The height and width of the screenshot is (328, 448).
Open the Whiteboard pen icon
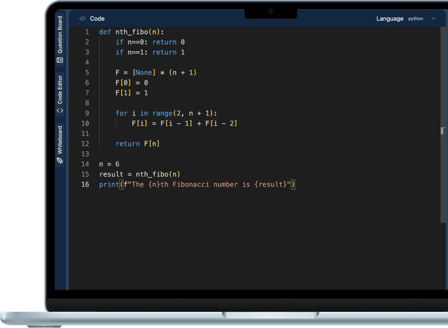(60, 159)
